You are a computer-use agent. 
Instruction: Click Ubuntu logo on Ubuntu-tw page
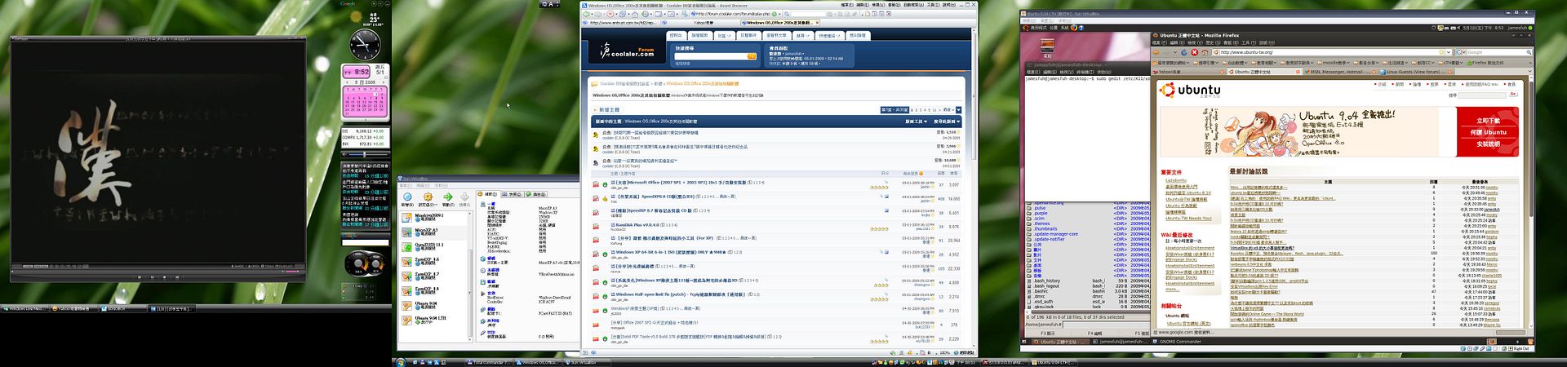1189,90
